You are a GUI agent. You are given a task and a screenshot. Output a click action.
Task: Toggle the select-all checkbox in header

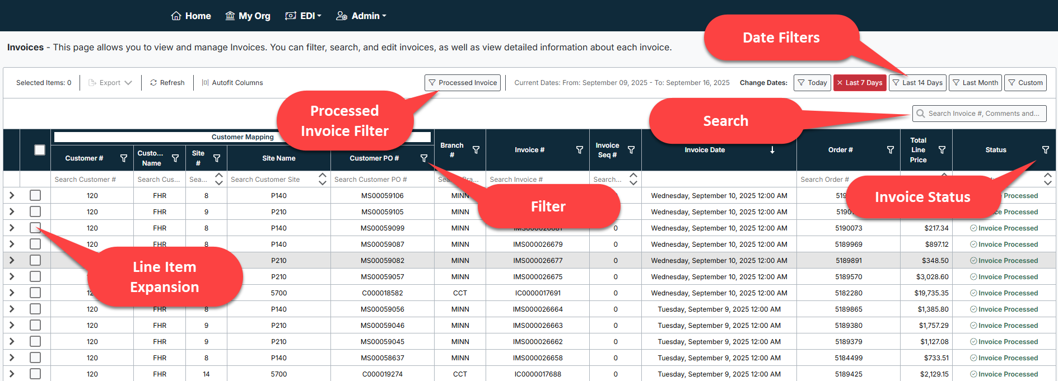point(40,150)
